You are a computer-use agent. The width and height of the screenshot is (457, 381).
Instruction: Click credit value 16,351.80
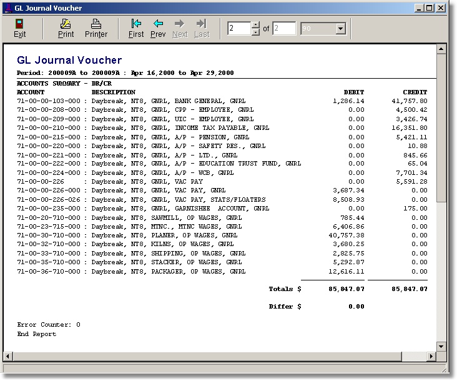pyautogui.click(x=409, y=128)
